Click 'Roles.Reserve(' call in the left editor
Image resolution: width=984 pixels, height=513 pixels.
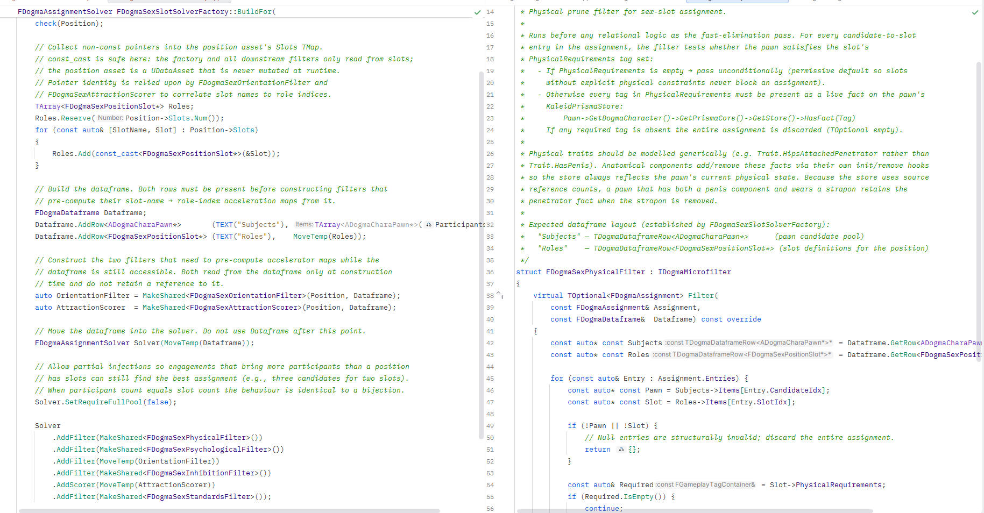point(65,118)
